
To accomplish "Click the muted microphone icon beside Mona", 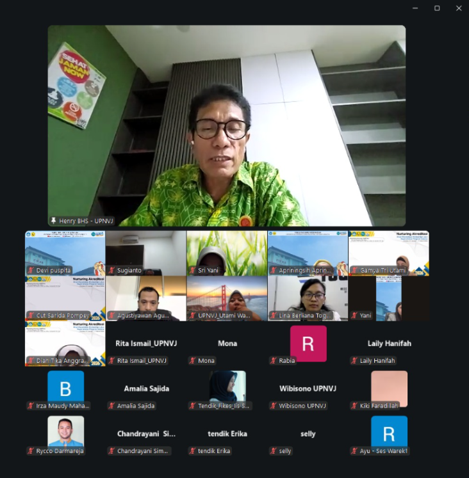I will (x=192, y=361).
